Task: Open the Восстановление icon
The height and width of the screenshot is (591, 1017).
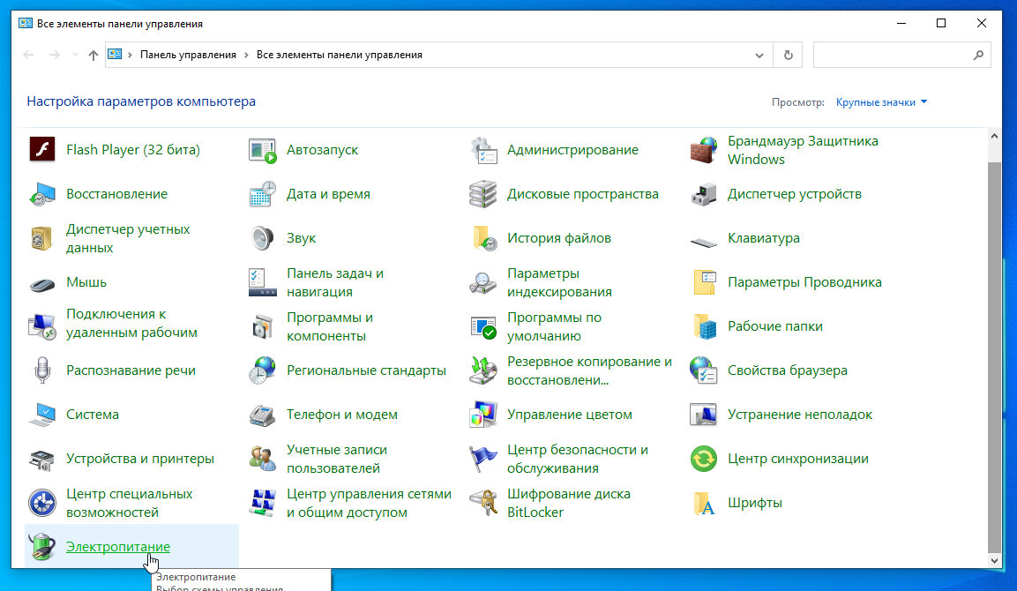Action: click(x=42, y=194)
